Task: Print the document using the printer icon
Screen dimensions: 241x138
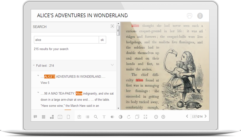Action: [x=190, y=16]
